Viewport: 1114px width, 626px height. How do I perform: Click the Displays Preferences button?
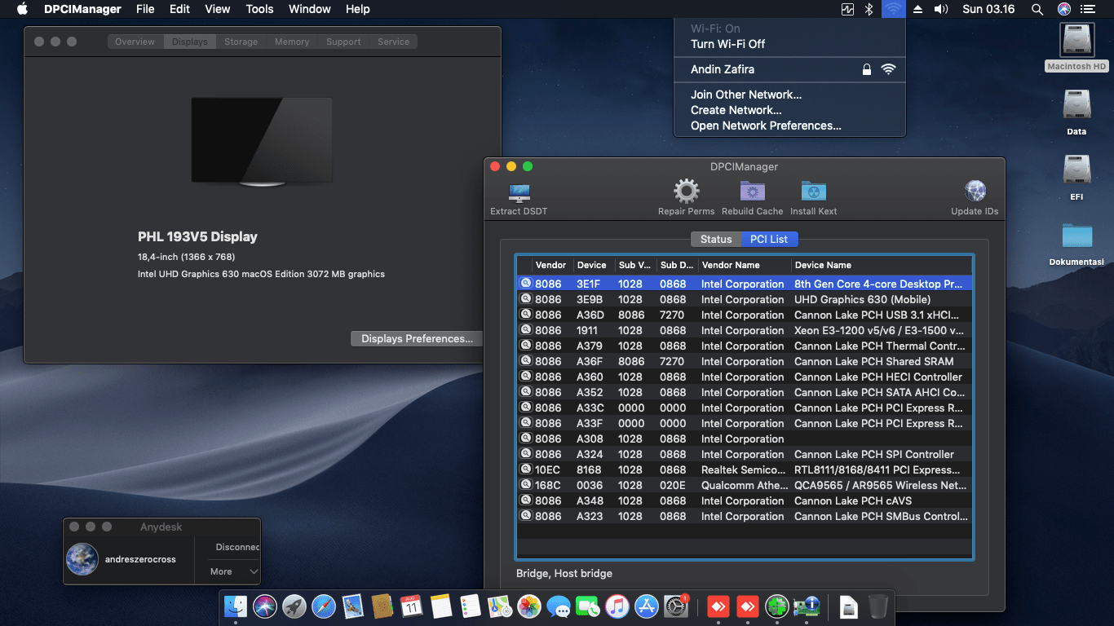[x=417, y=338]
